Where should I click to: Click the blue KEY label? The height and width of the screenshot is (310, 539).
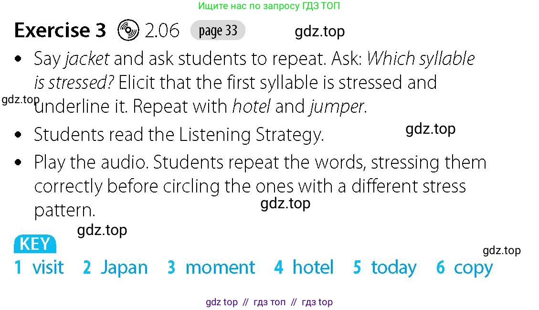(x=35, y=244)
